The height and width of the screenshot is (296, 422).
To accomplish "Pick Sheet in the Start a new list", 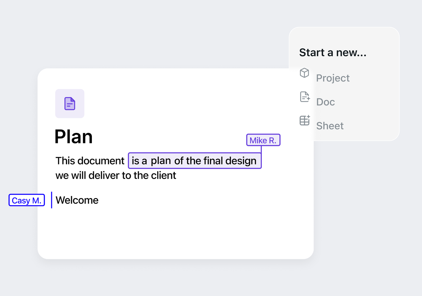I will point(330,126).
